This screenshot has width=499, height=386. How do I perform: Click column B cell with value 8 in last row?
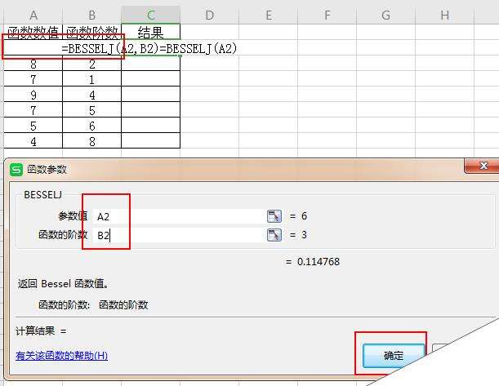92,141
